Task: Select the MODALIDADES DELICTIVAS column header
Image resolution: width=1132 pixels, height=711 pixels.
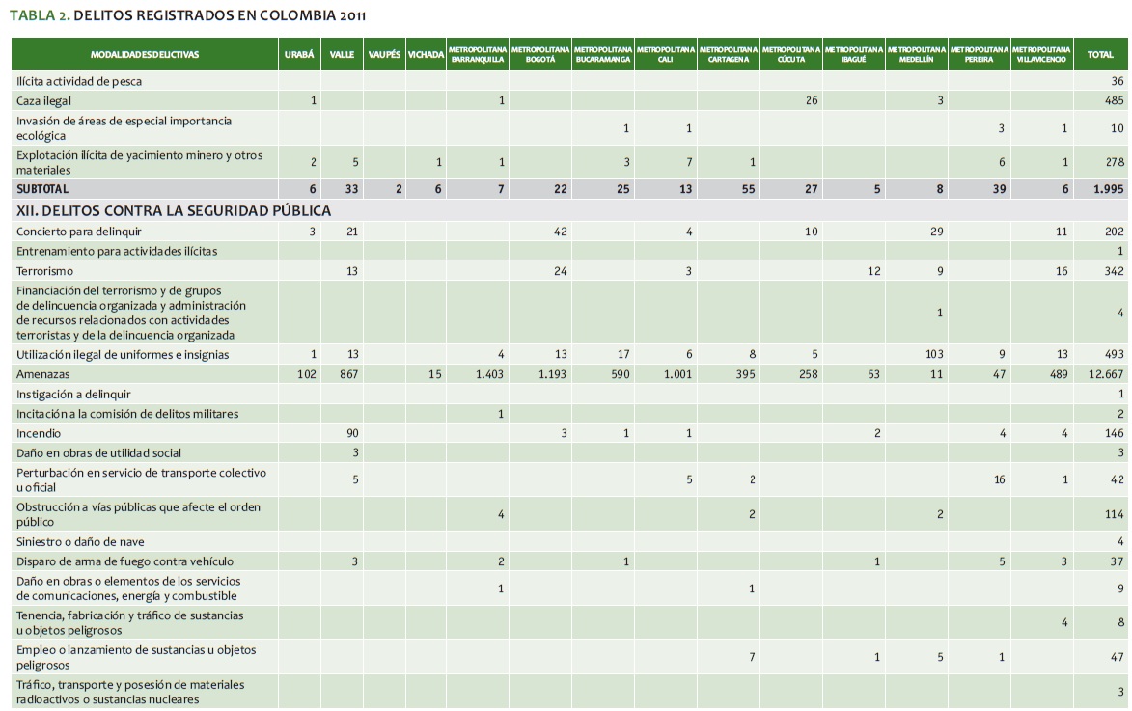Action: [145, 55]
